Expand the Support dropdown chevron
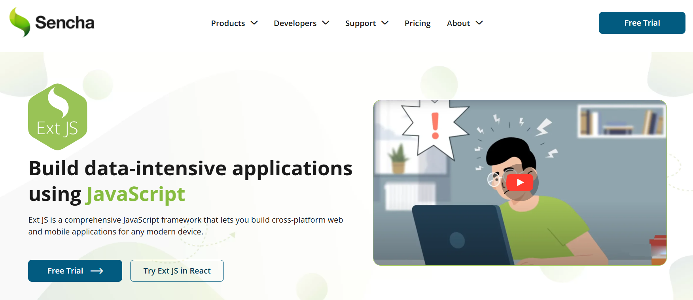This screenshot has width=693, height=300. tap(385, 23)
